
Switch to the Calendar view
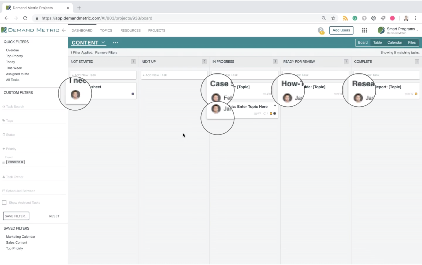point(395,43)
